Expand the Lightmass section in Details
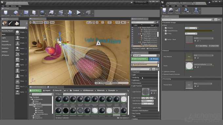Image resolution: width=223 pixels, height=125 pixels. [144, 80]
